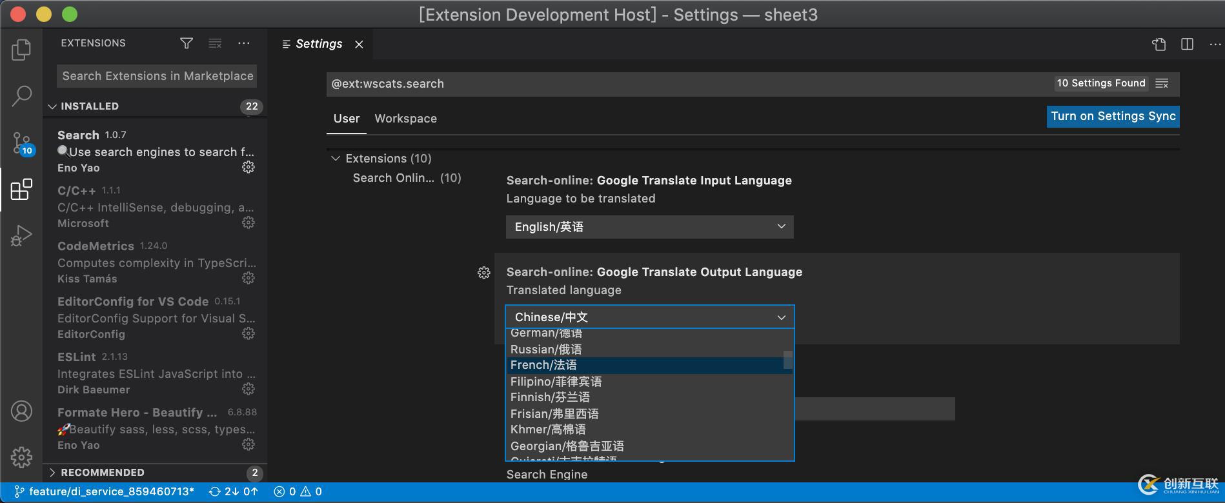Open the Chinese/中文 output language dropdown
Image resolution: width=1225 pixels, height=503 pixels.
650,317
